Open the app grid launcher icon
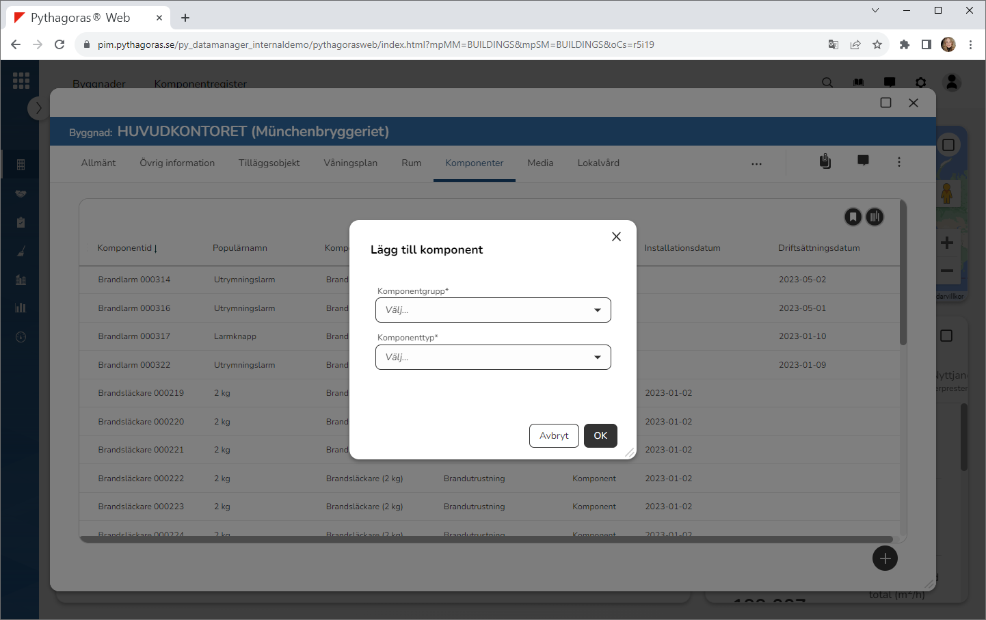986x620 pixels. coord(21,81)
